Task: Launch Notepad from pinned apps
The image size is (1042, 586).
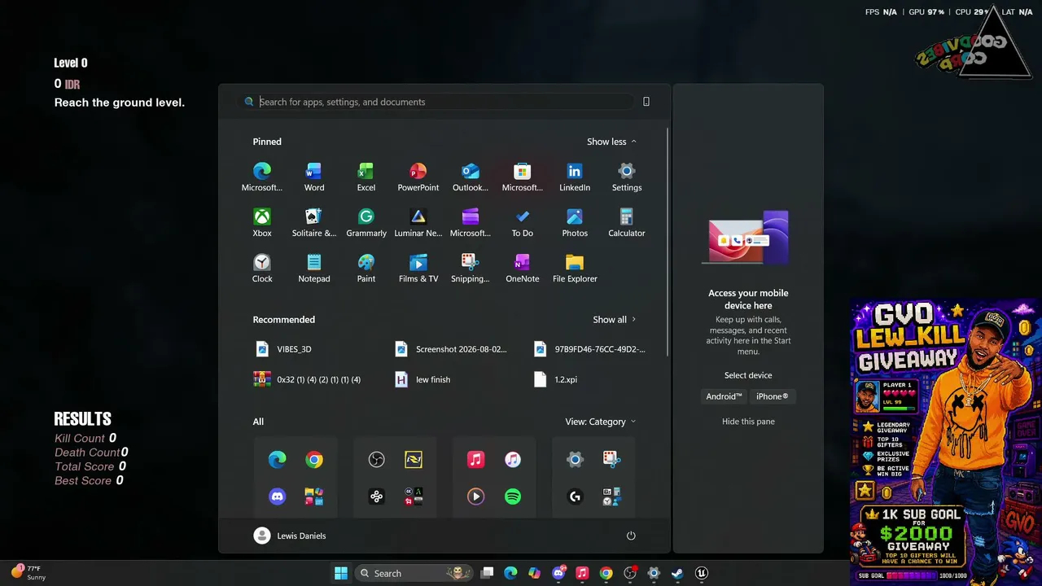Action: [313, 269]
